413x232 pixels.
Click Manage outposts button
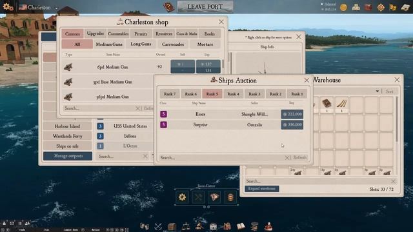pos(68,156)
